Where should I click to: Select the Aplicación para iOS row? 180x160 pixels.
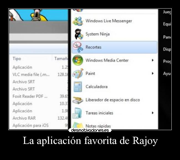tap(39, 125)
